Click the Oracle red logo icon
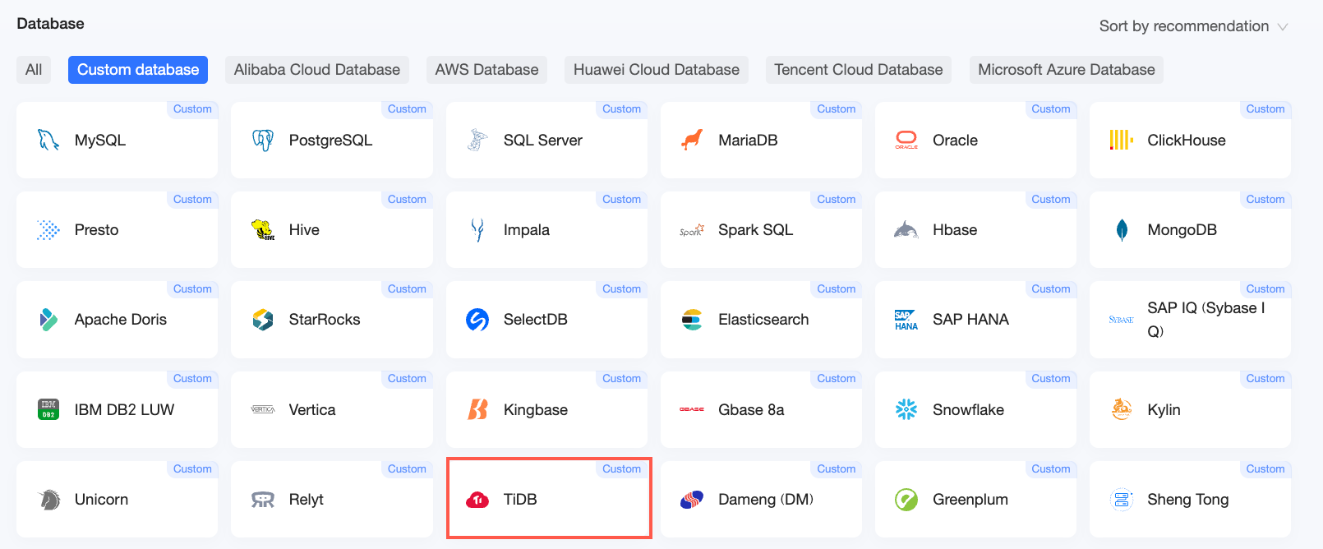 click(x=906, y=141)
